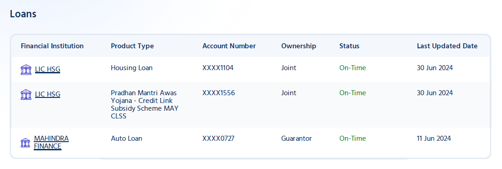Click the bank icon beside MAHINDRA FINANCE
Screen dimensions: 502x169
pyautogui.click(x=26, y=143)
